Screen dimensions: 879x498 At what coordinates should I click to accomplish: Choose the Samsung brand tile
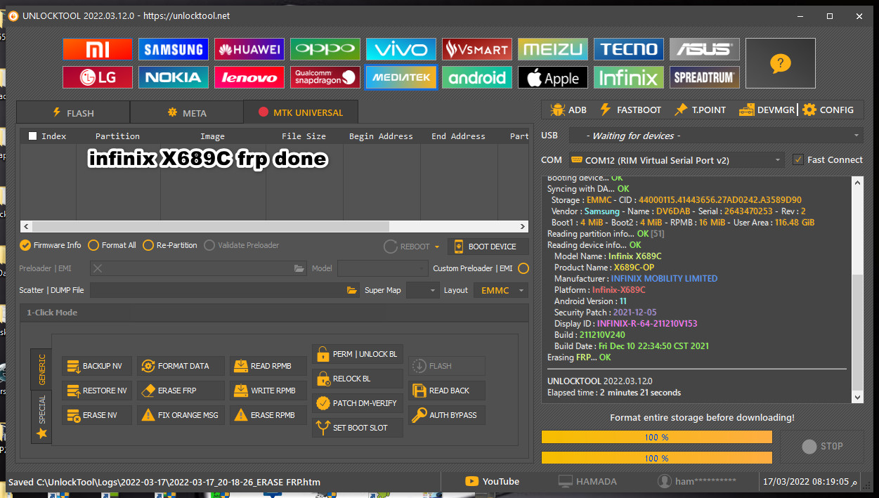tap(173, 49)
